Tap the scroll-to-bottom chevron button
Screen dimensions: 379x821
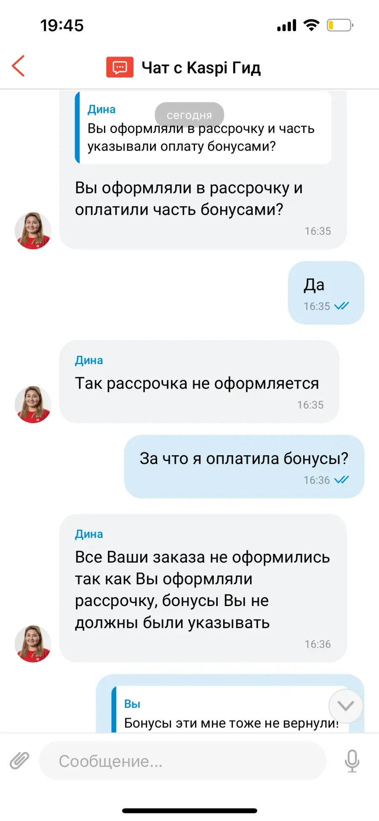[x=346, y=706]
